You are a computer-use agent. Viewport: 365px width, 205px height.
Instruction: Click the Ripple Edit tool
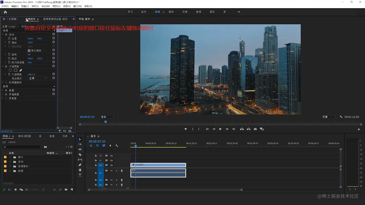pos(80,149)
